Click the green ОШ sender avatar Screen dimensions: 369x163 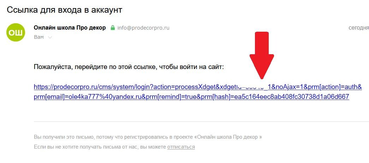pyautogui.click(x=16, y=32)
